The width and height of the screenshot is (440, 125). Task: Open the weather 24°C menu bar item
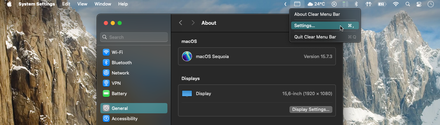point(316,4)
